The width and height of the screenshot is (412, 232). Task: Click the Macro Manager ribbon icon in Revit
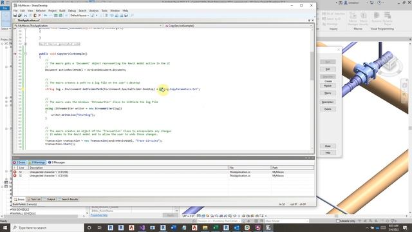tap(353, 19)
